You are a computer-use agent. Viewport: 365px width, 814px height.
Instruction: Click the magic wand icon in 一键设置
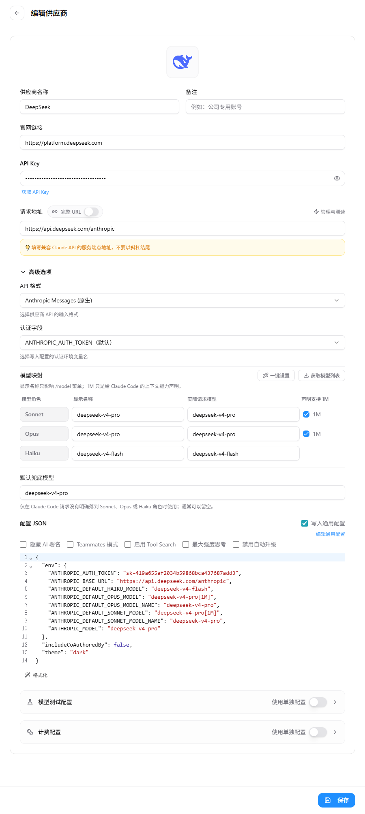click(266, 375)
